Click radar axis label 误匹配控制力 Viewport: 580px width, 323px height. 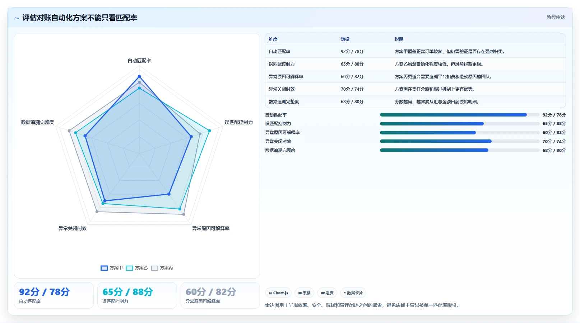(239, 122)
